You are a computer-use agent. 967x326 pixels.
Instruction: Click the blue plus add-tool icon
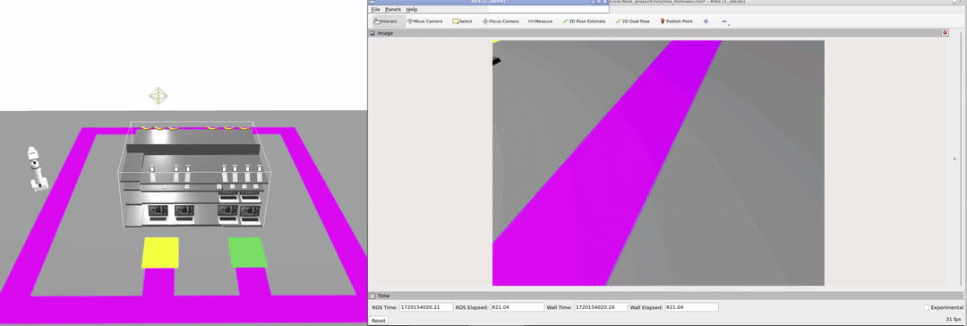(706, 21)
